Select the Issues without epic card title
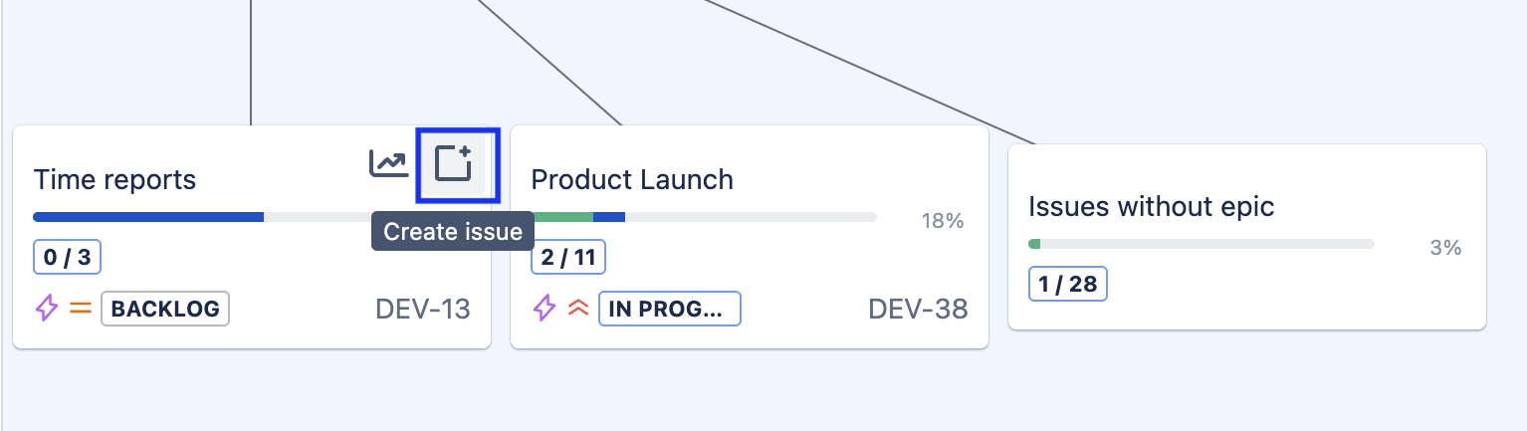Viewport: 1527px width, 431px height. (x=1151, y=207)
